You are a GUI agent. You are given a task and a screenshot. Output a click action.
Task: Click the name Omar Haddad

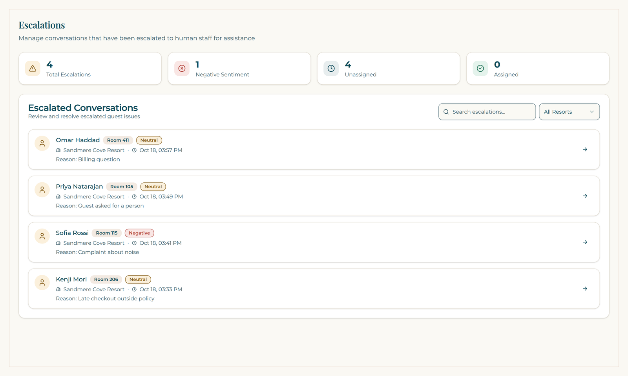(x=78, y=140)
